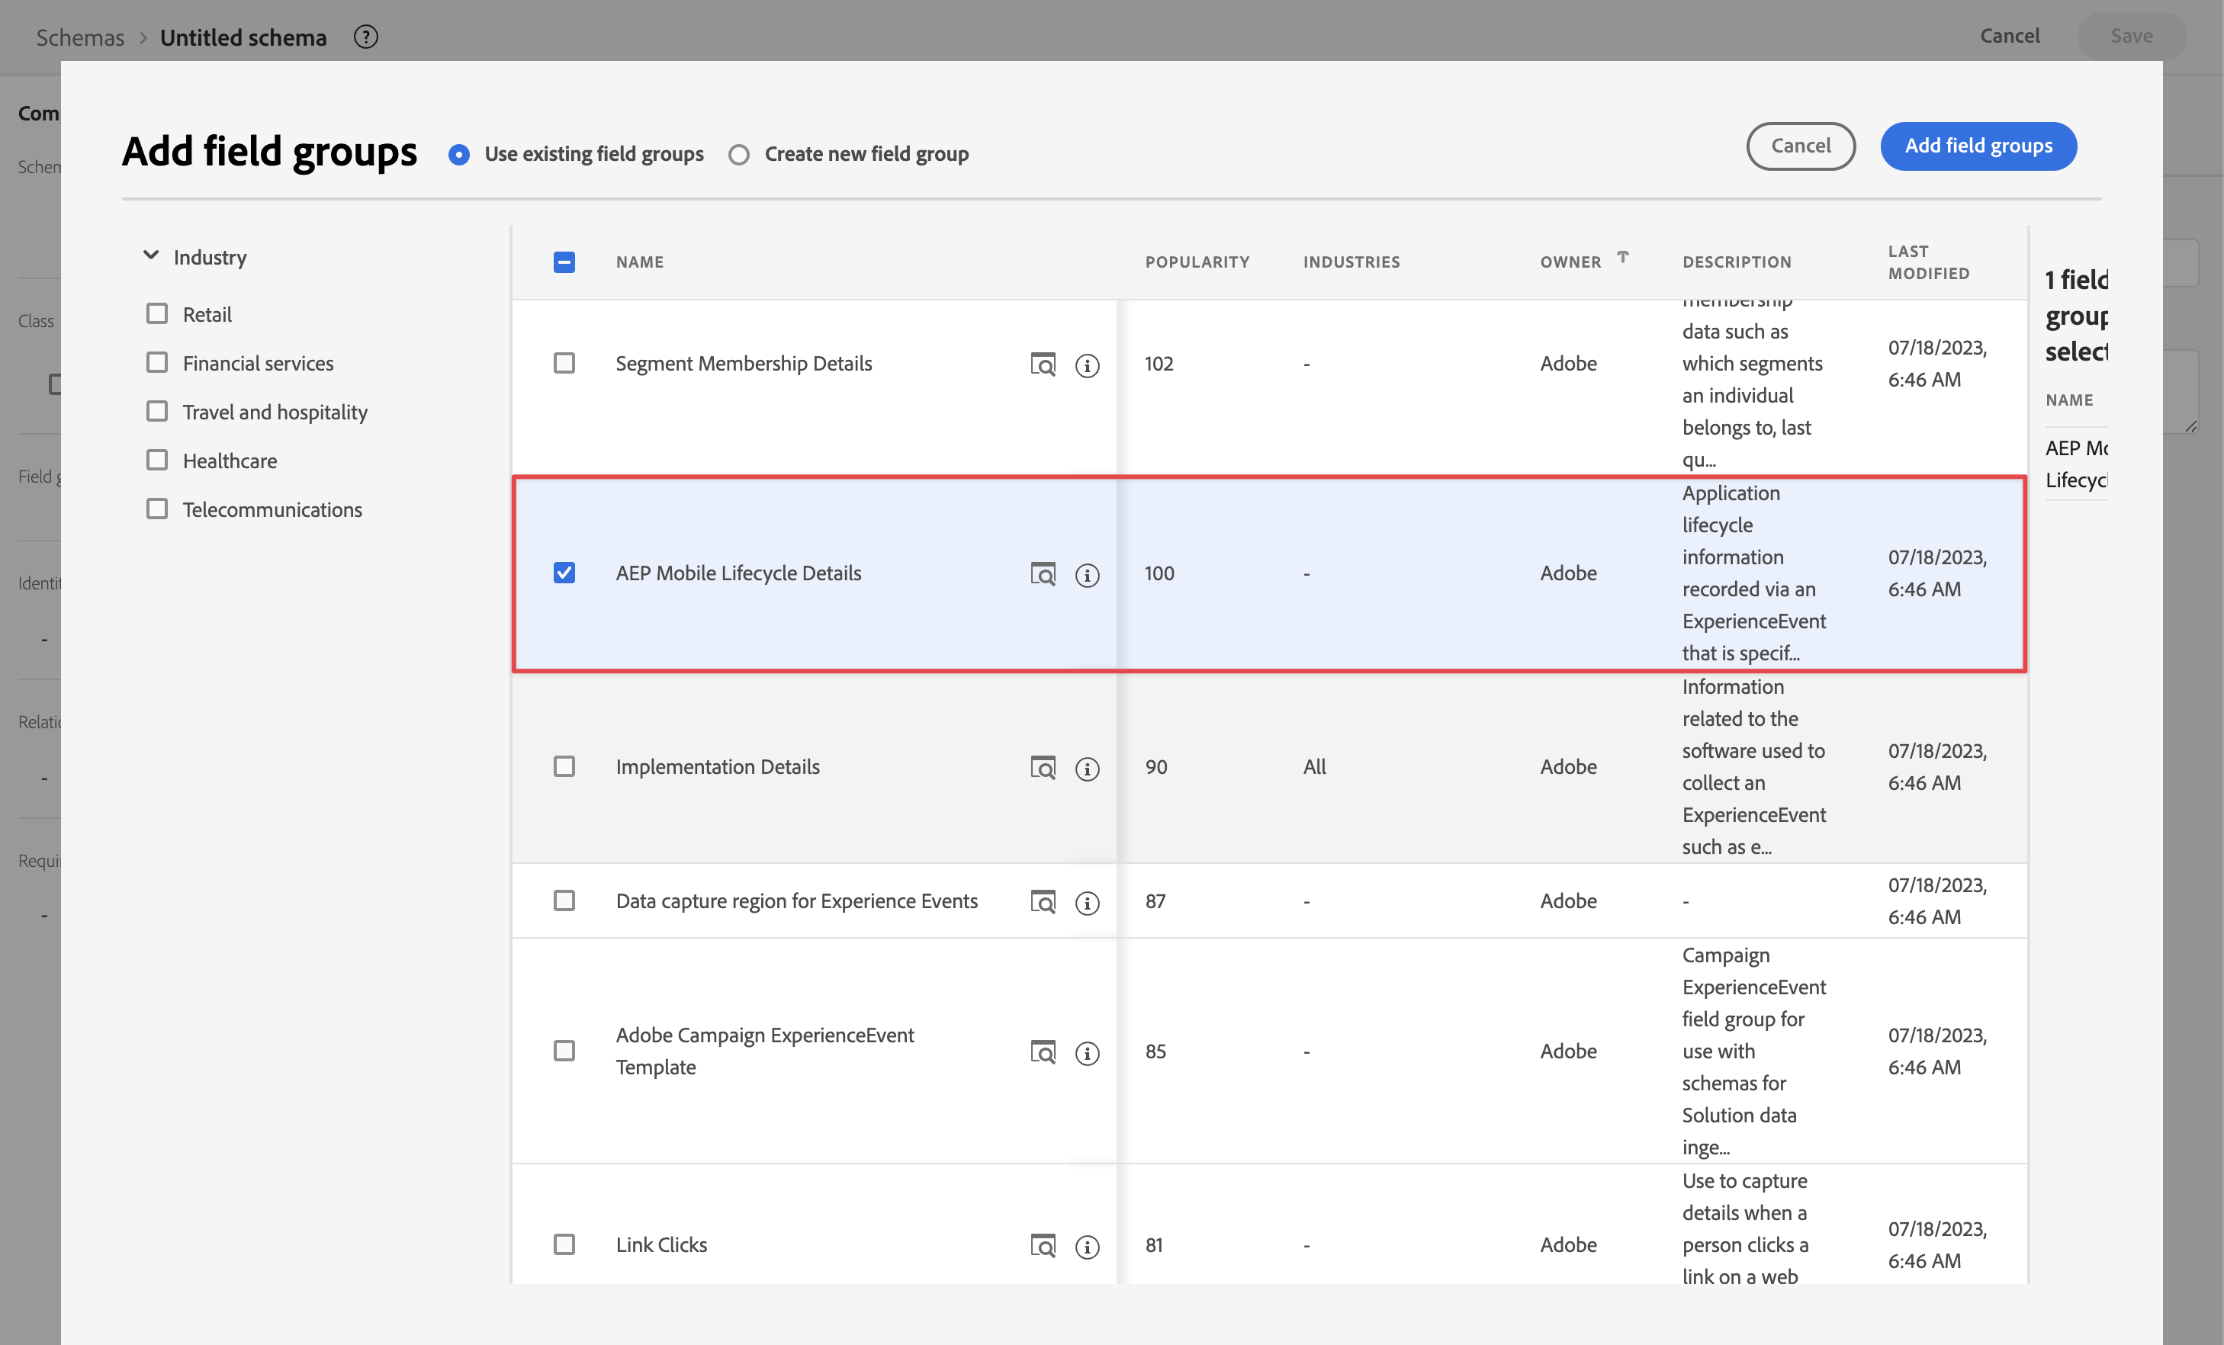Go to Schemas breadcrumb link
This screenshot has width=2224, height=1345.
(x=80, y=37)
